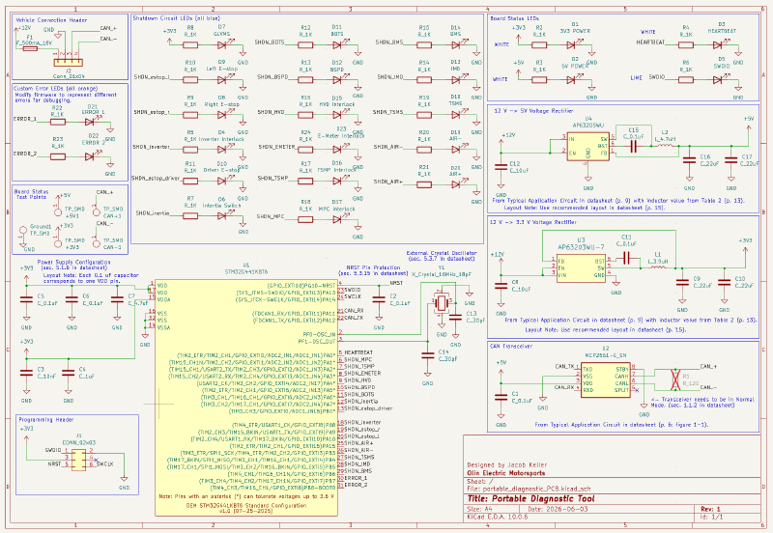Click the R23 resistor symbol
Screen dimensions: 773x533
pyautogui.click(x=58, y=156)
